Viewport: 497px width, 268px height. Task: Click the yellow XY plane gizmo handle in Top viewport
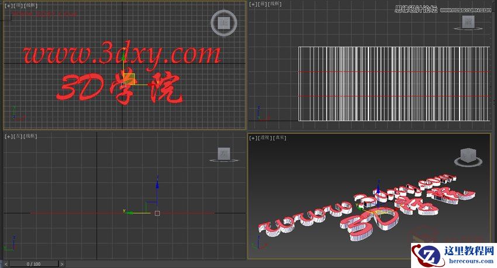click(130, 79)
